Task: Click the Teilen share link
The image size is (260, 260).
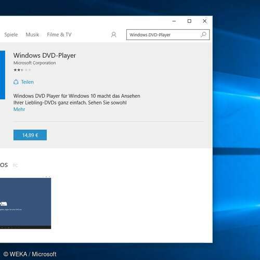Action: (x=27, y=82)
